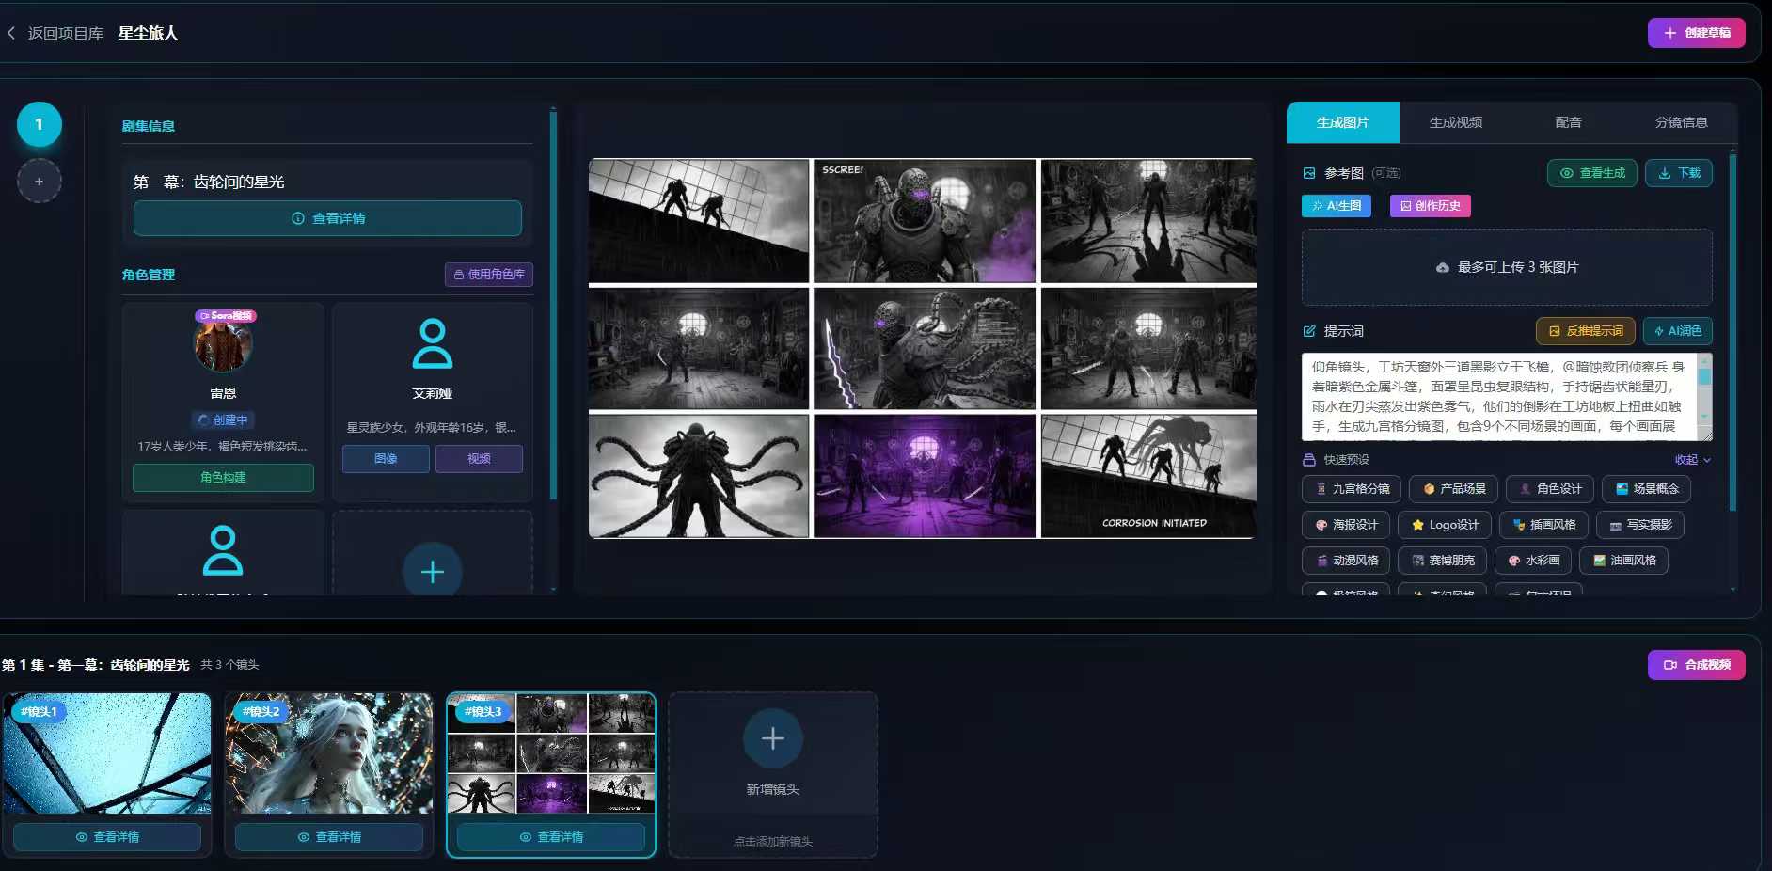Click the 合成视频 button
This screenshot has width=1772, height=871.
tap(1696, 665)
